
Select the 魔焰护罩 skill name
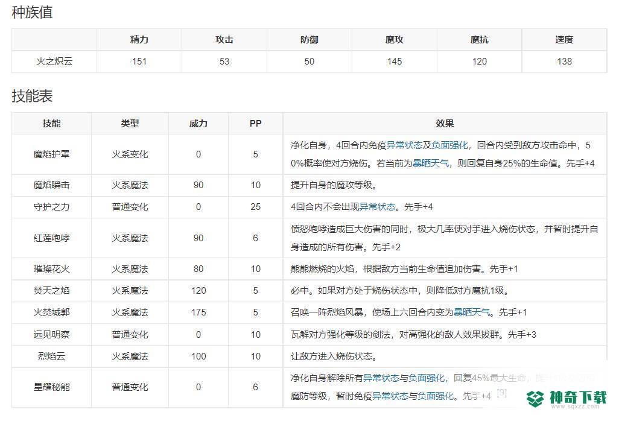[51, 154]
